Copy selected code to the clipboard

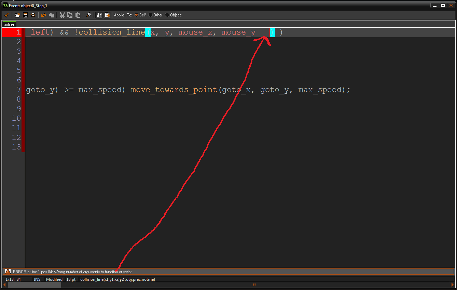point(70,15)
